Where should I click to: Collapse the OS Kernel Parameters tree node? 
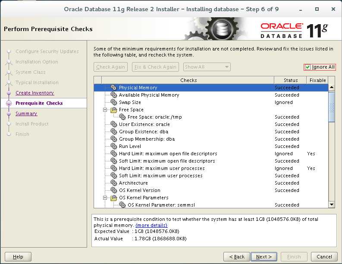(105, 198)
